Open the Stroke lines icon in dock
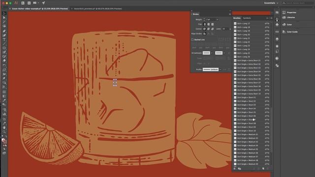 (x=277, y=31)
